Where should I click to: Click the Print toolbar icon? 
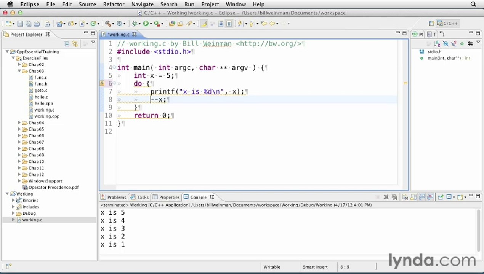click(37, 24)
